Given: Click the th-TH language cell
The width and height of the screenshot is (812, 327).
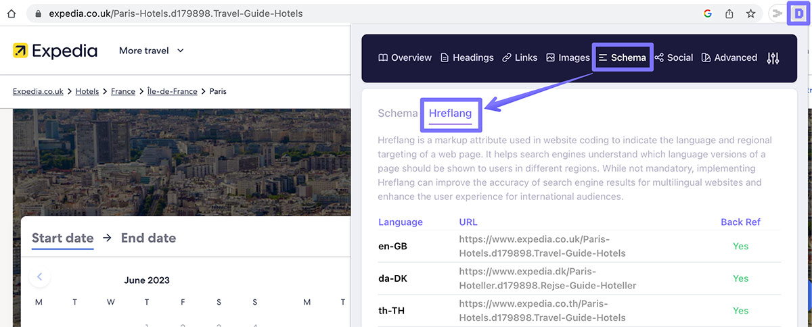Looking at the screenshot, I should click(x=392, y=311).
